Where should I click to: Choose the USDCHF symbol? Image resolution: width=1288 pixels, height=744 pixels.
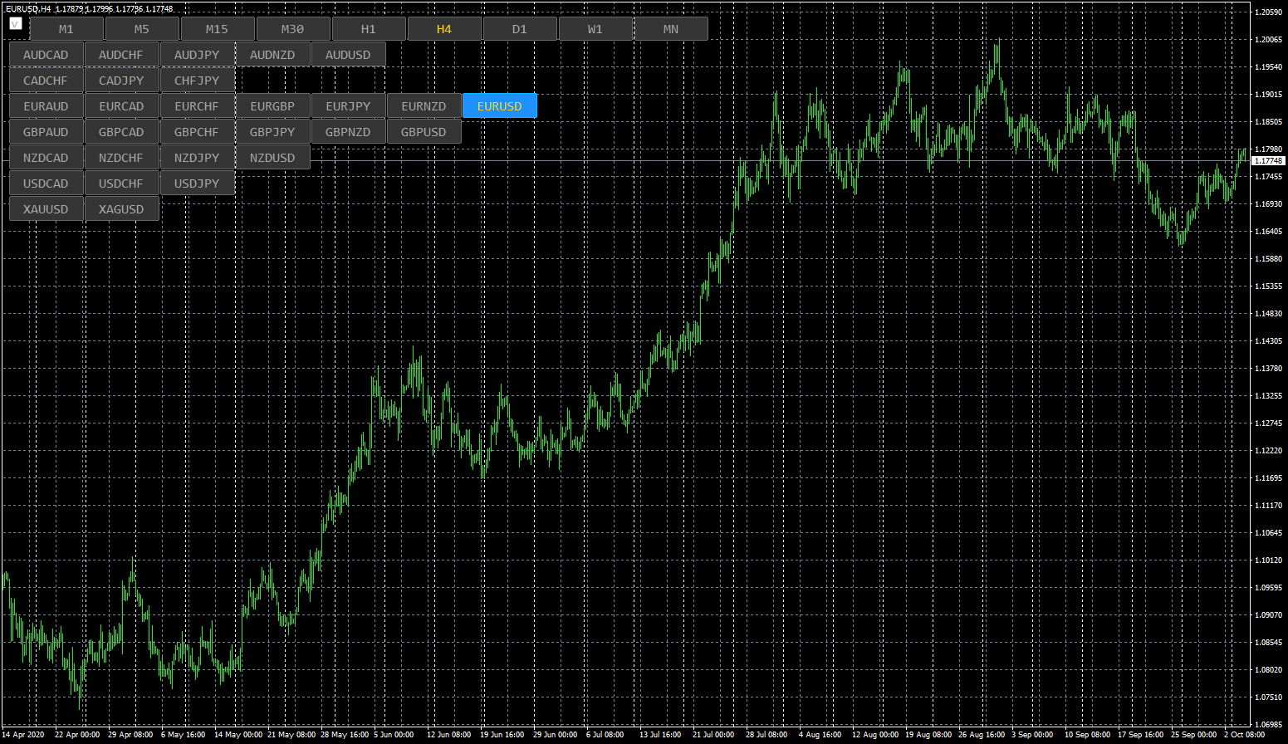coord(121,184)
